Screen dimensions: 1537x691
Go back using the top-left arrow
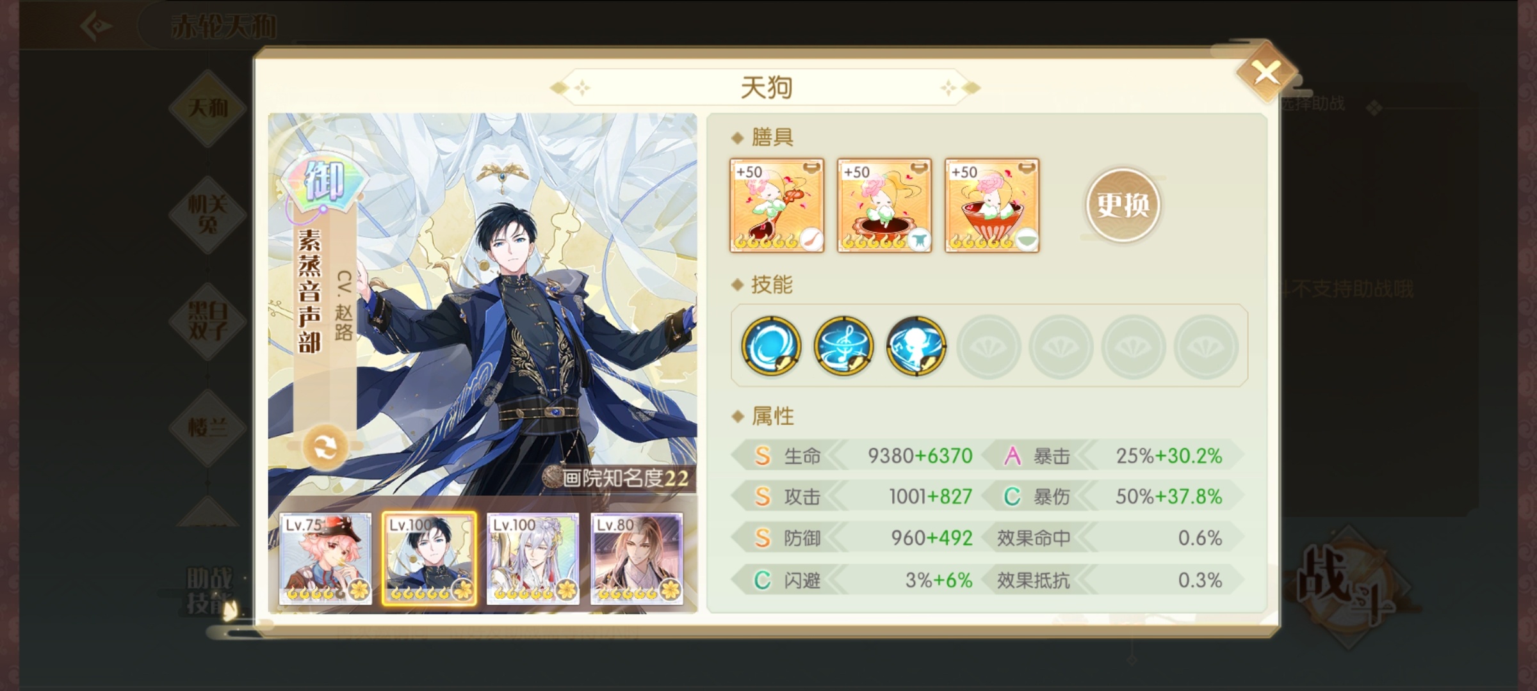point(97,26)
